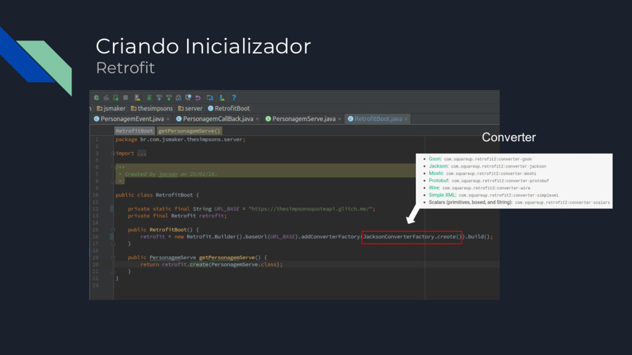The image size is (632, 355).
Task: Click the 'Retrofit' slide subtitle
Action: [125, 68]
